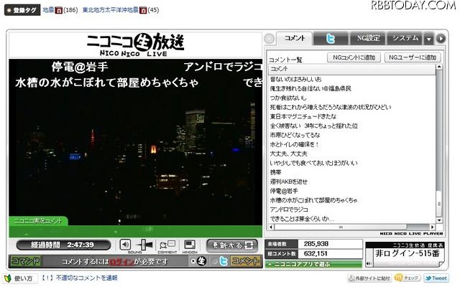
Task: Click NGコメントに追加 button
Action: pyautogui.click(x=354, y=57)
